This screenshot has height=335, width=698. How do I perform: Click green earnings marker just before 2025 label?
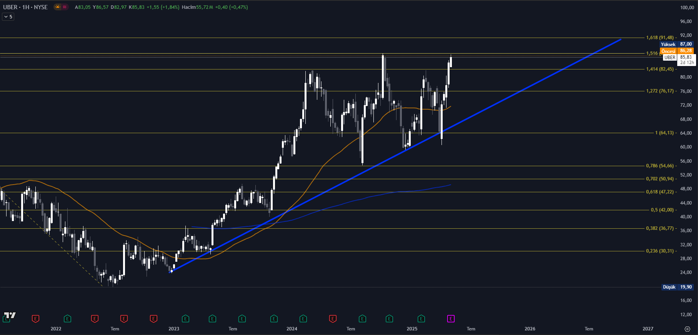pos(389,318)
